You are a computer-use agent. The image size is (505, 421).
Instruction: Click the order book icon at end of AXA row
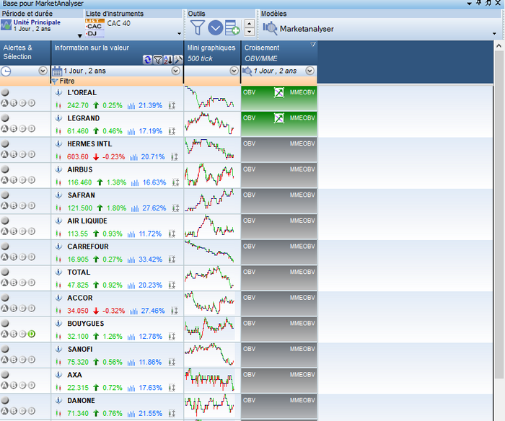pos(172,388)
